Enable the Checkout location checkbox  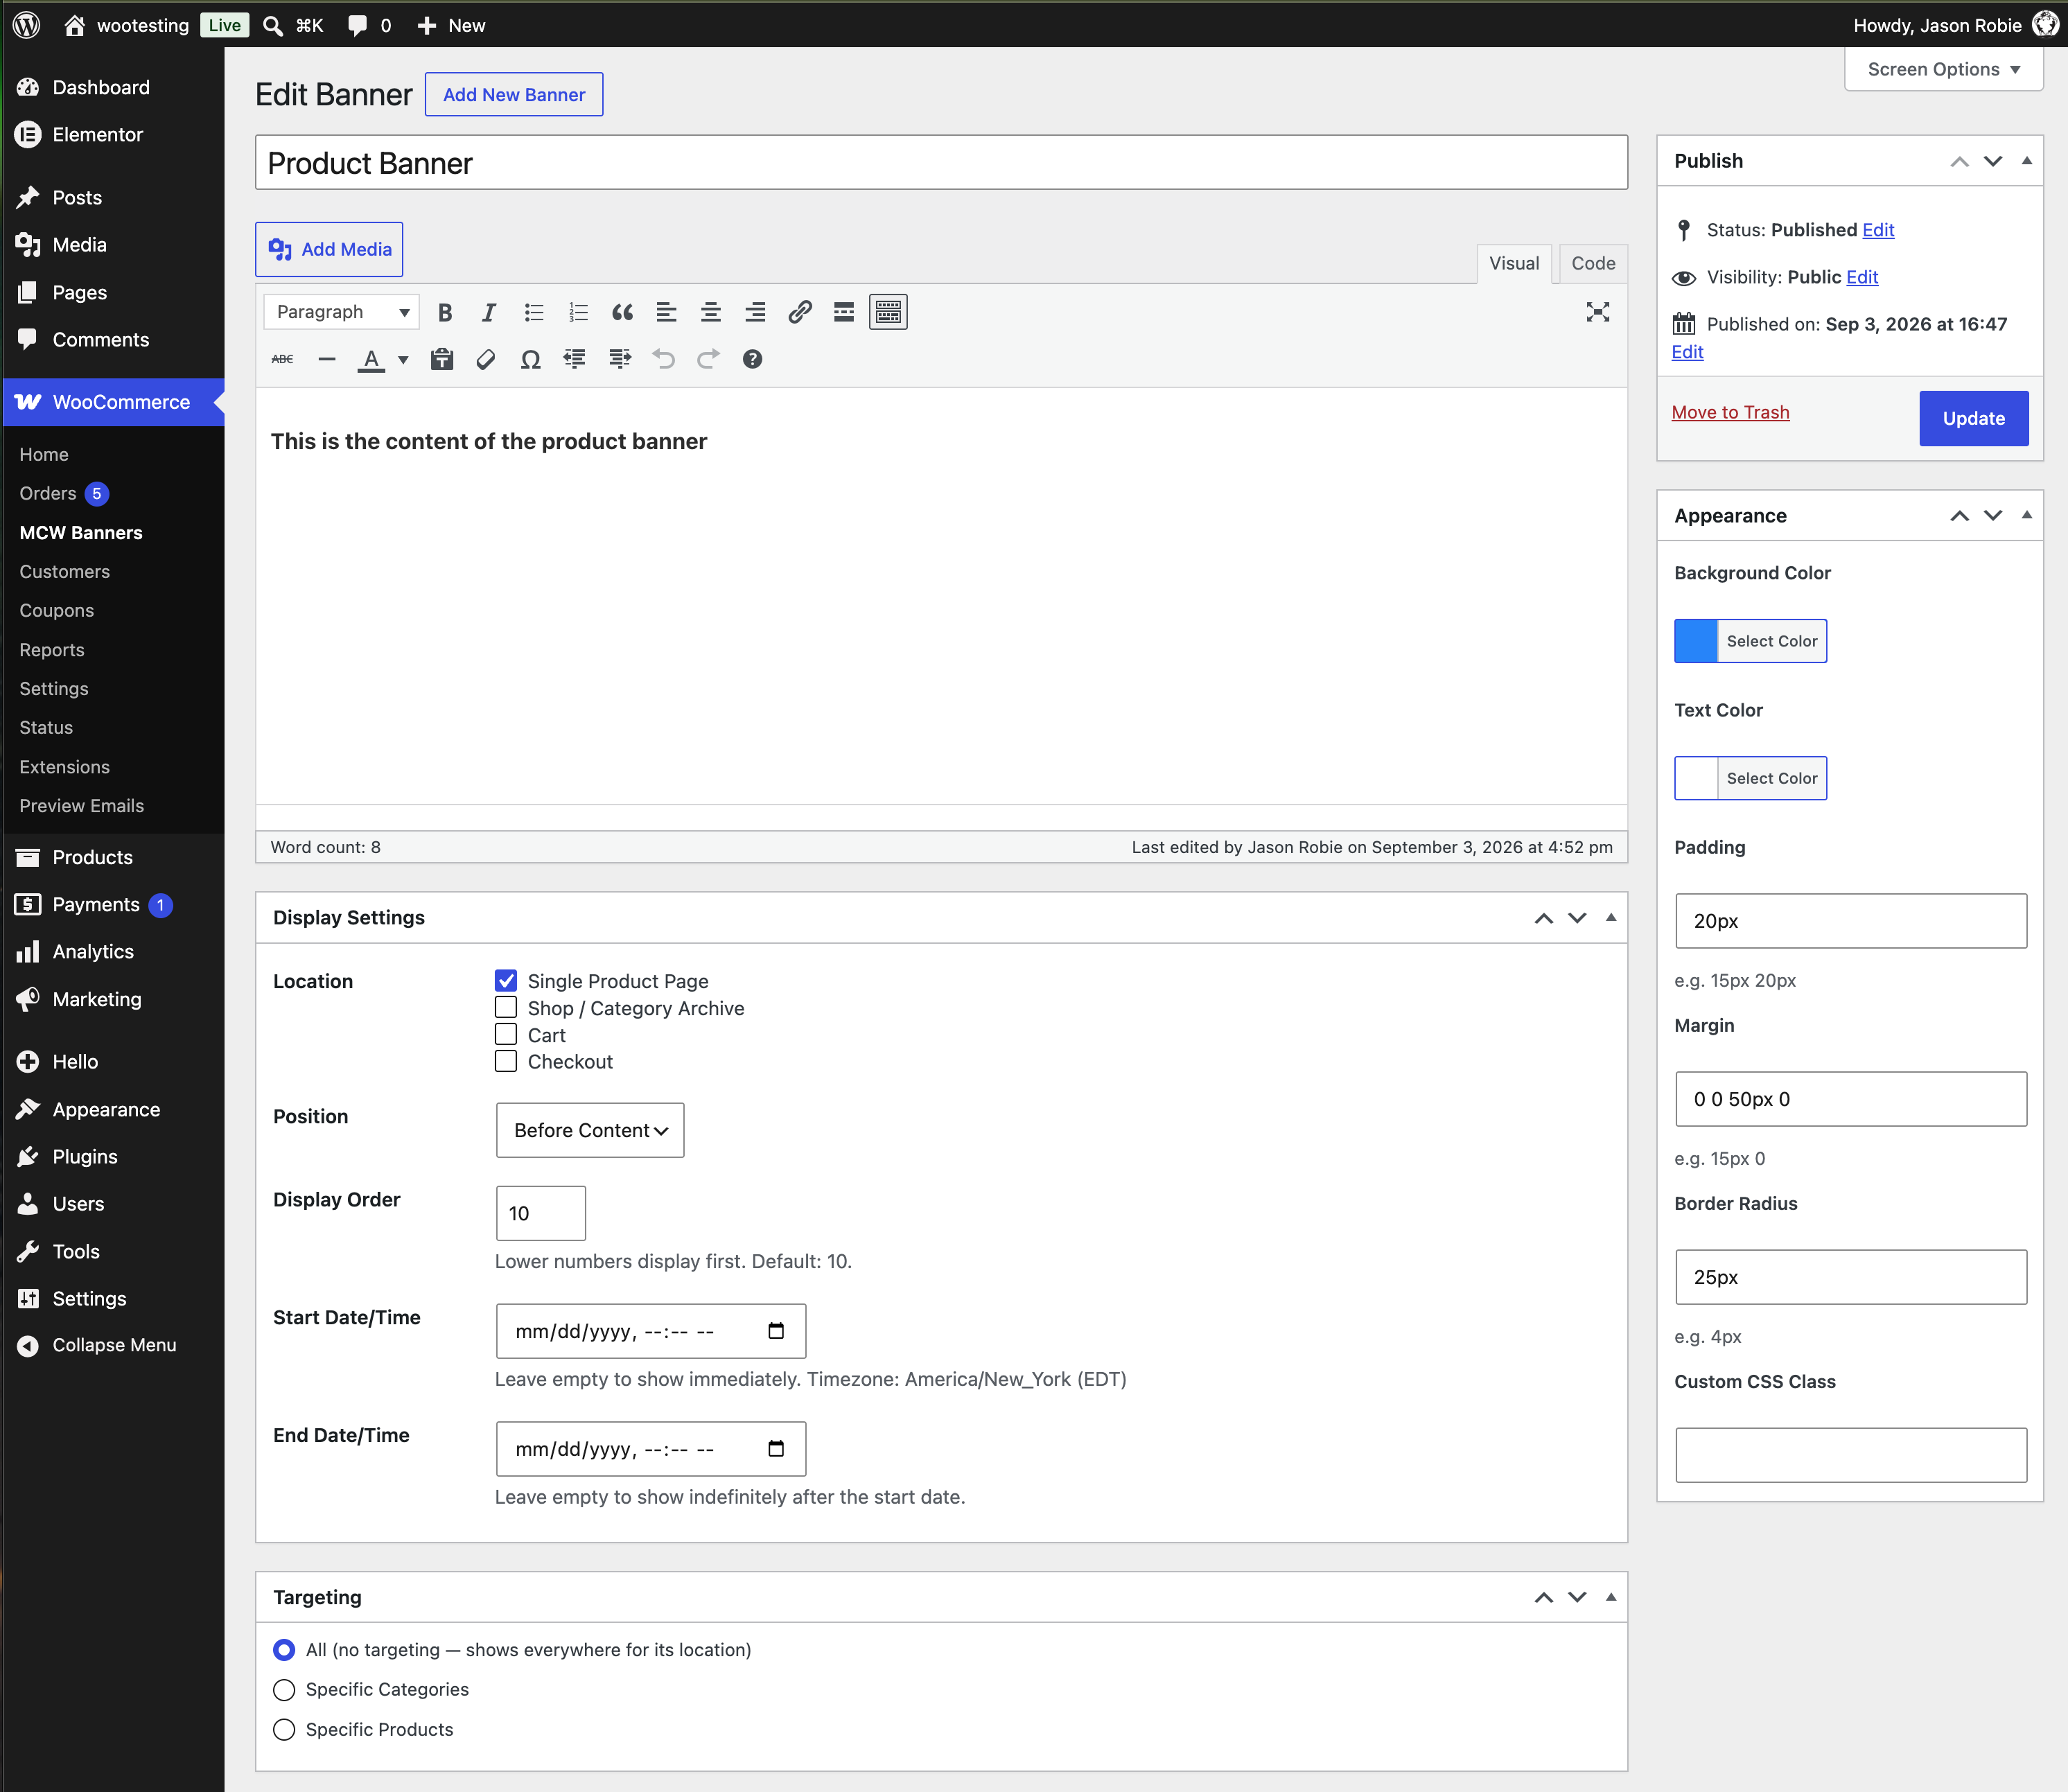coord(506,1061)
